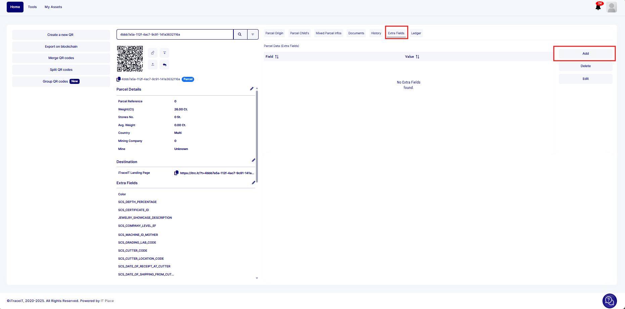Image resolution: width=625 pixels, height=309 pixels.
Task: Edit Parcel Details with pencil icon
Action: point(252,89)
